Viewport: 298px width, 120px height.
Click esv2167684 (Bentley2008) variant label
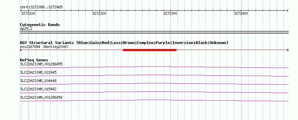(x=44, y=47)
